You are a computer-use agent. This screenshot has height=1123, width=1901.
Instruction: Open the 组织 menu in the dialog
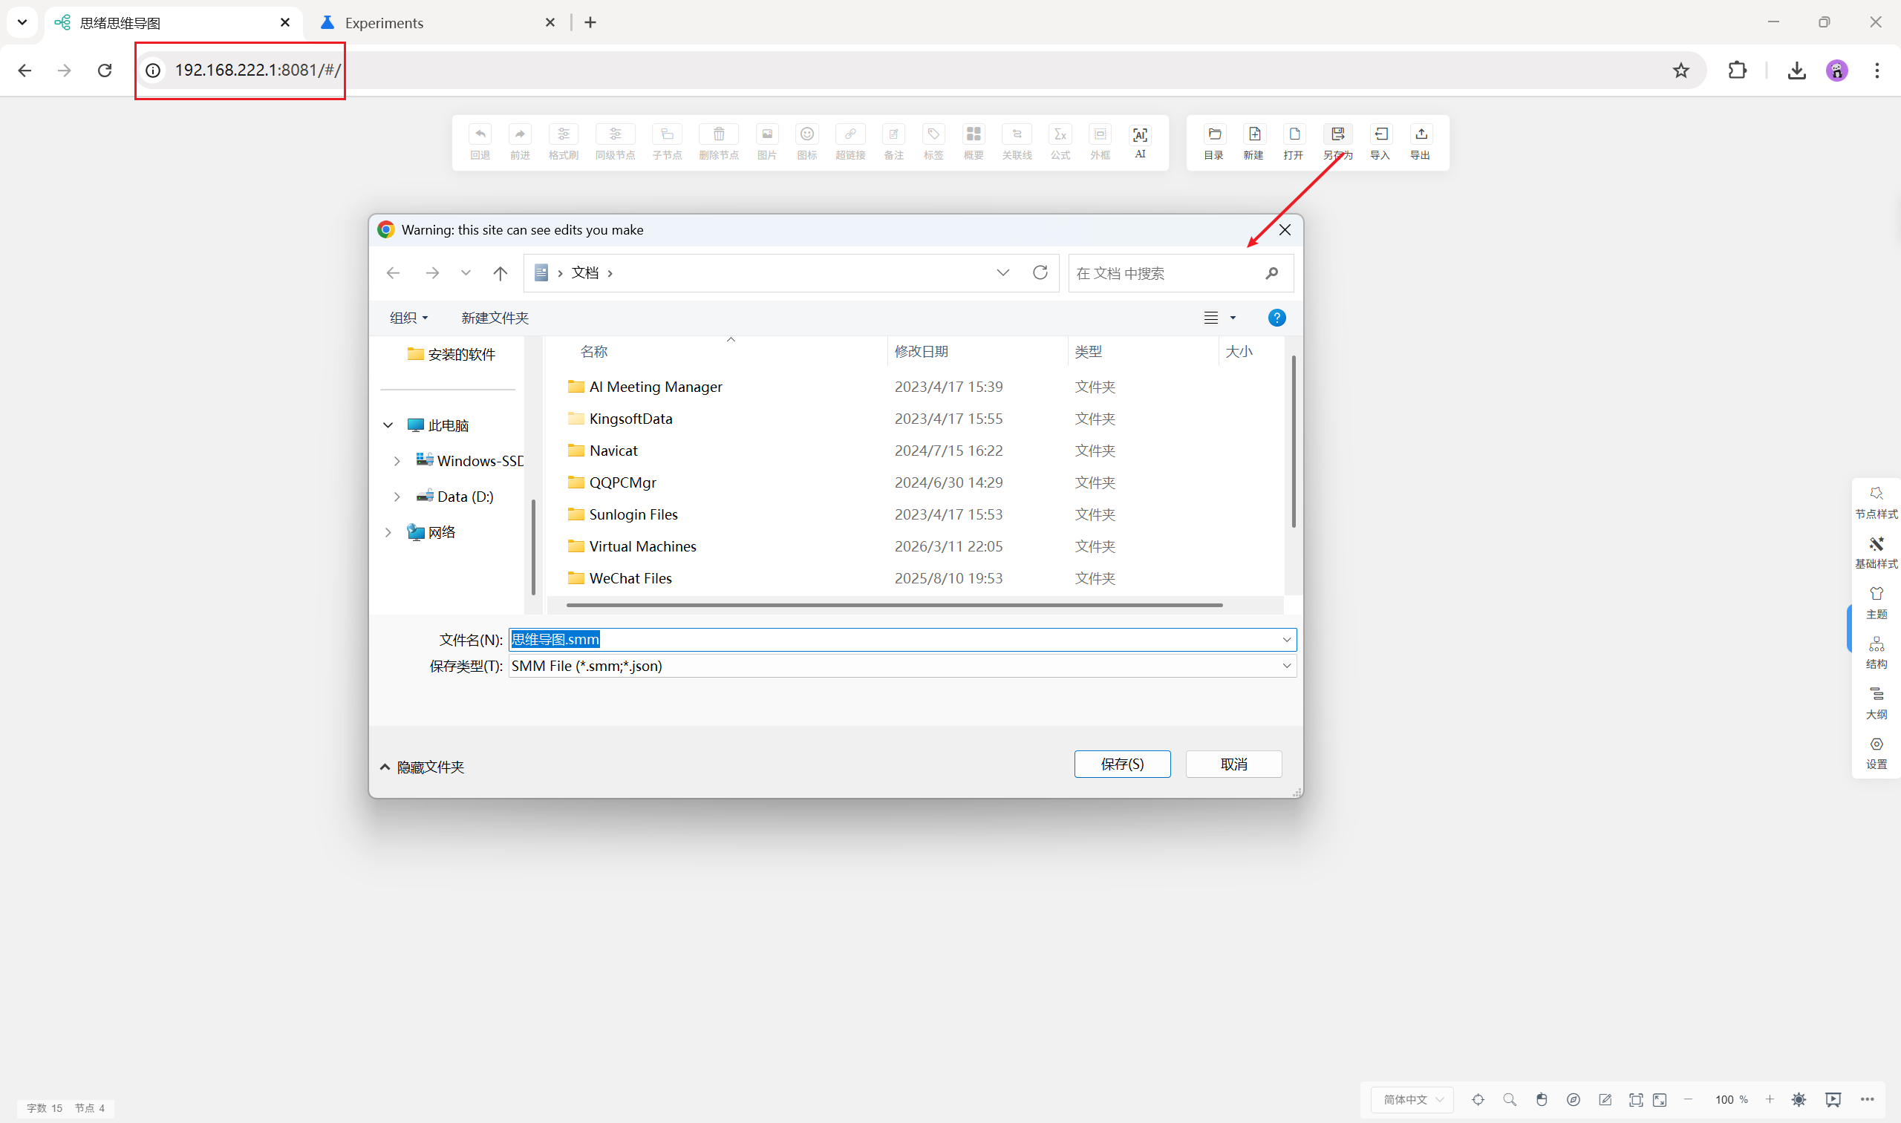tap(408, 318)
